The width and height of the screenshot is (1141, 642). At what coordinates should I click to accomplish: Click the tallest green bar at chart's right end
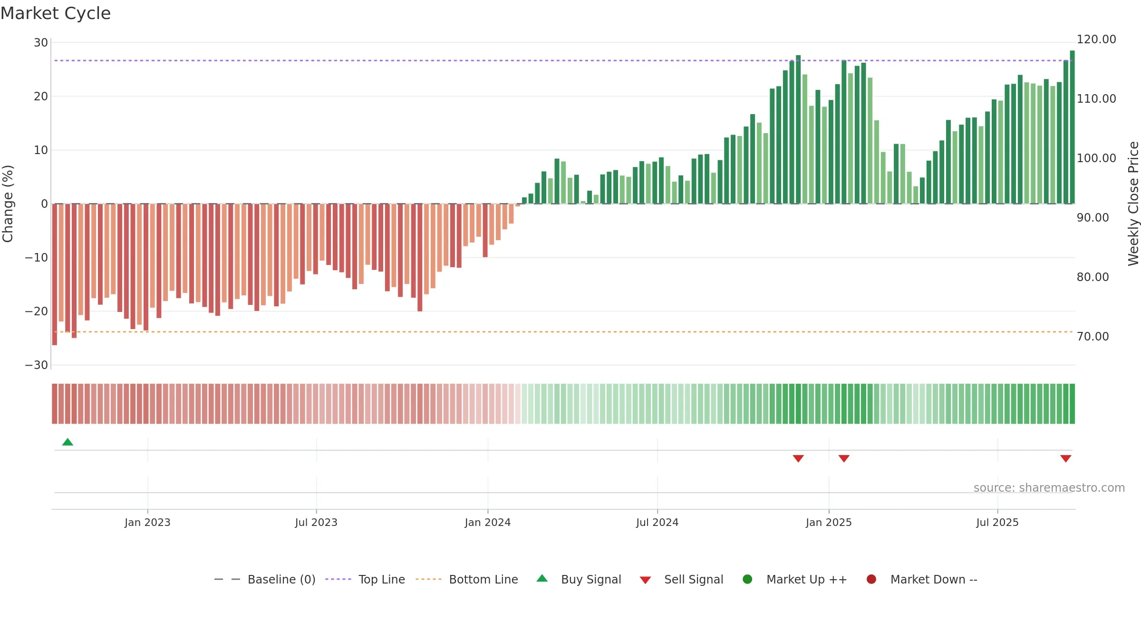pyautogui.click(x=1072, y=127)
